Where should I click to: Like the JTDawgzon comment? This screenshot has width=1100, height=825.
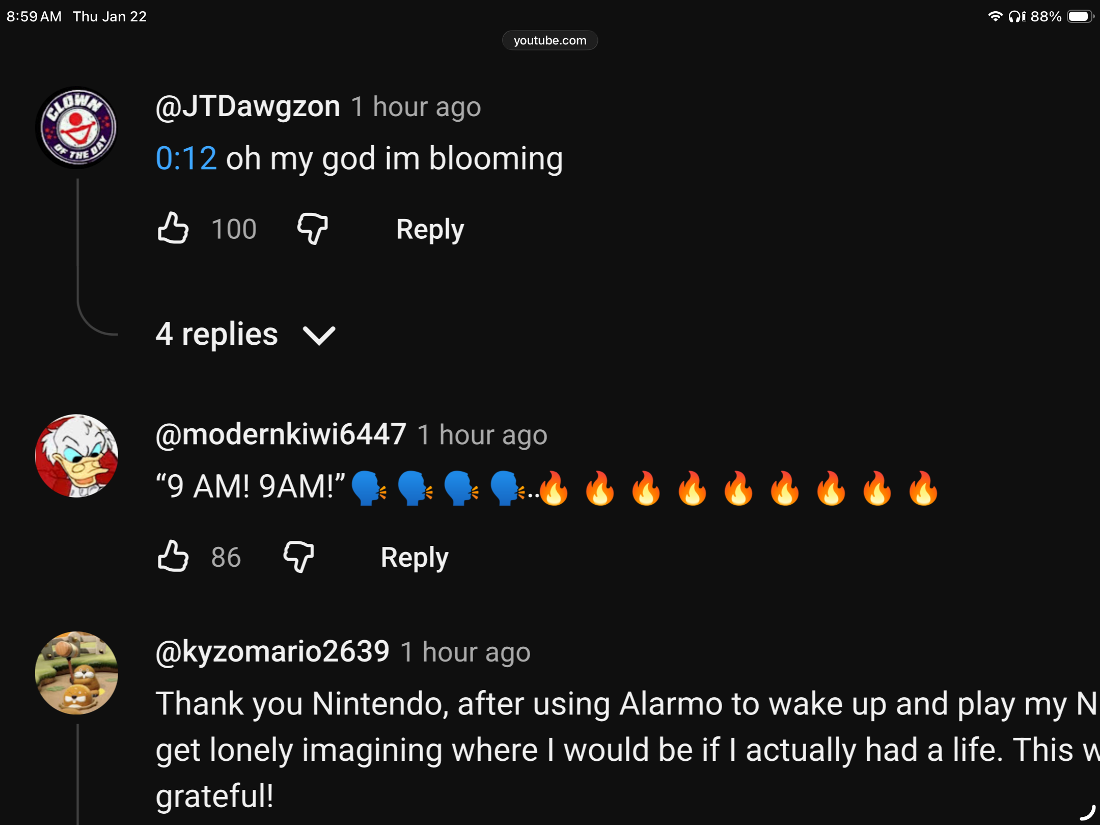point(173,228)
